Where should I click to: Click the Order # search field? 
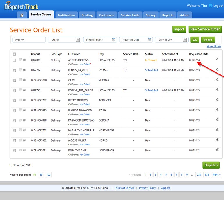[29, 40]
